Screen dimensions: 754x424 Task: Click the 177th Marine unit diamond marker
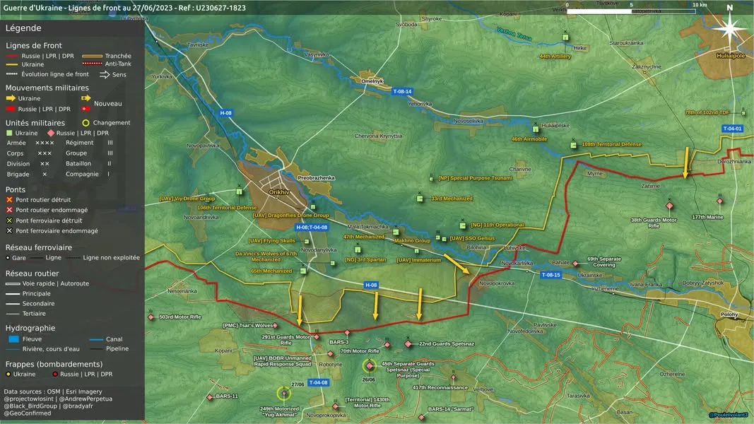[x=719, y=201]
